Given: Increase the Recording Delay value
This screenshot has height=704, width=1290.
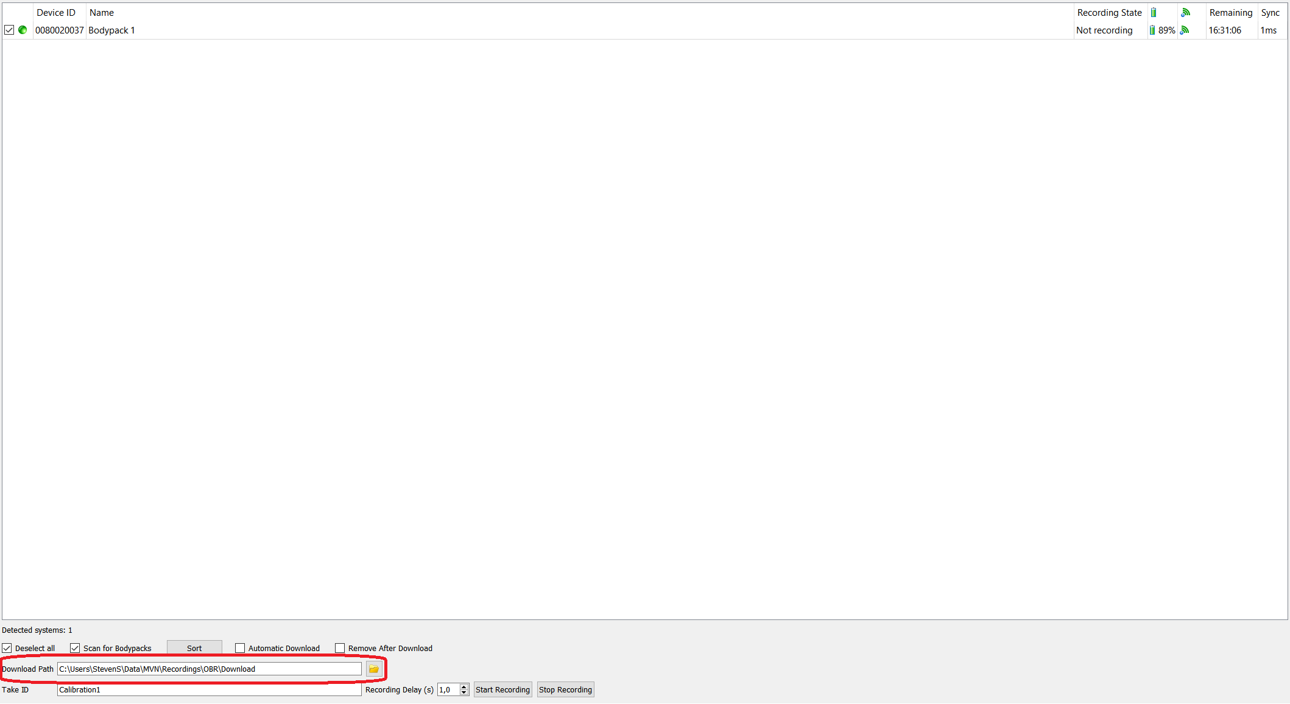Looking at the screenshot, I should coord(464,687).
